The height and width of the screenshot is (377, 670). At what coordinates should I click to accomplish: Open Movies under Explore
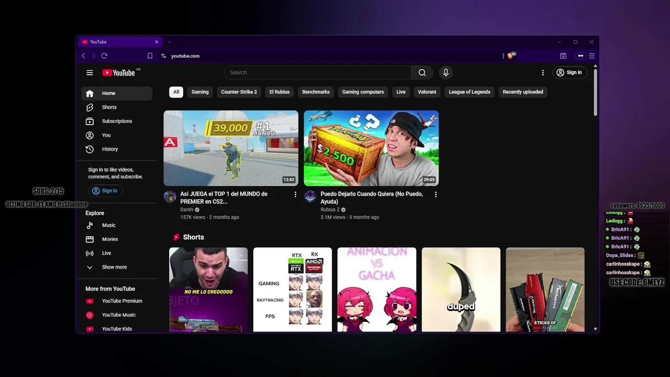[x=117, y=239]
